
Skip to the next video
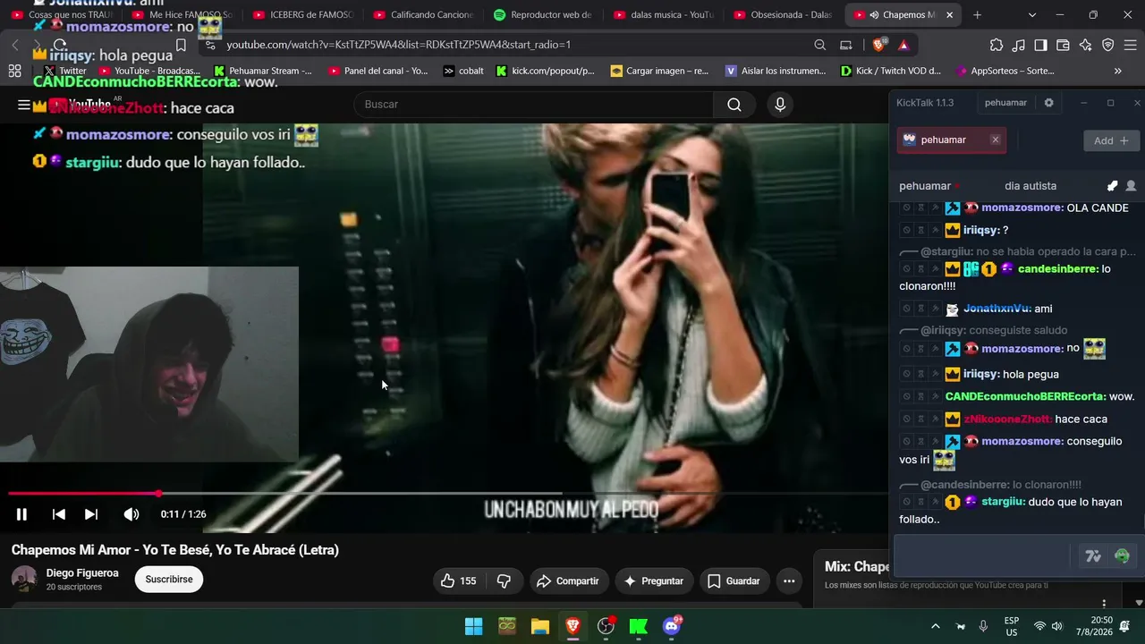[91, 514]
